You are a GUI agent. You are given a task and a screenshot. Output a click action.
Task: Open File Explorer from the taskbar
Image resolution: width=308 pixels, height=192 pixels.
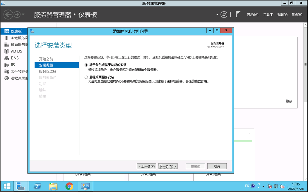coord(53,186)
